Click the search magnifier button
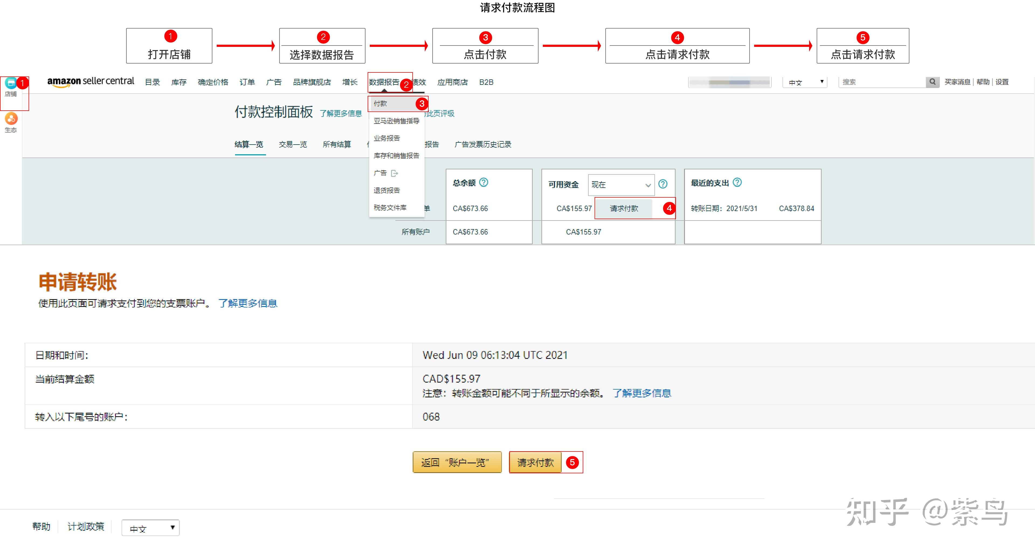The height and width of the screenshot is (553, 1035). click(x=932, y=82)
